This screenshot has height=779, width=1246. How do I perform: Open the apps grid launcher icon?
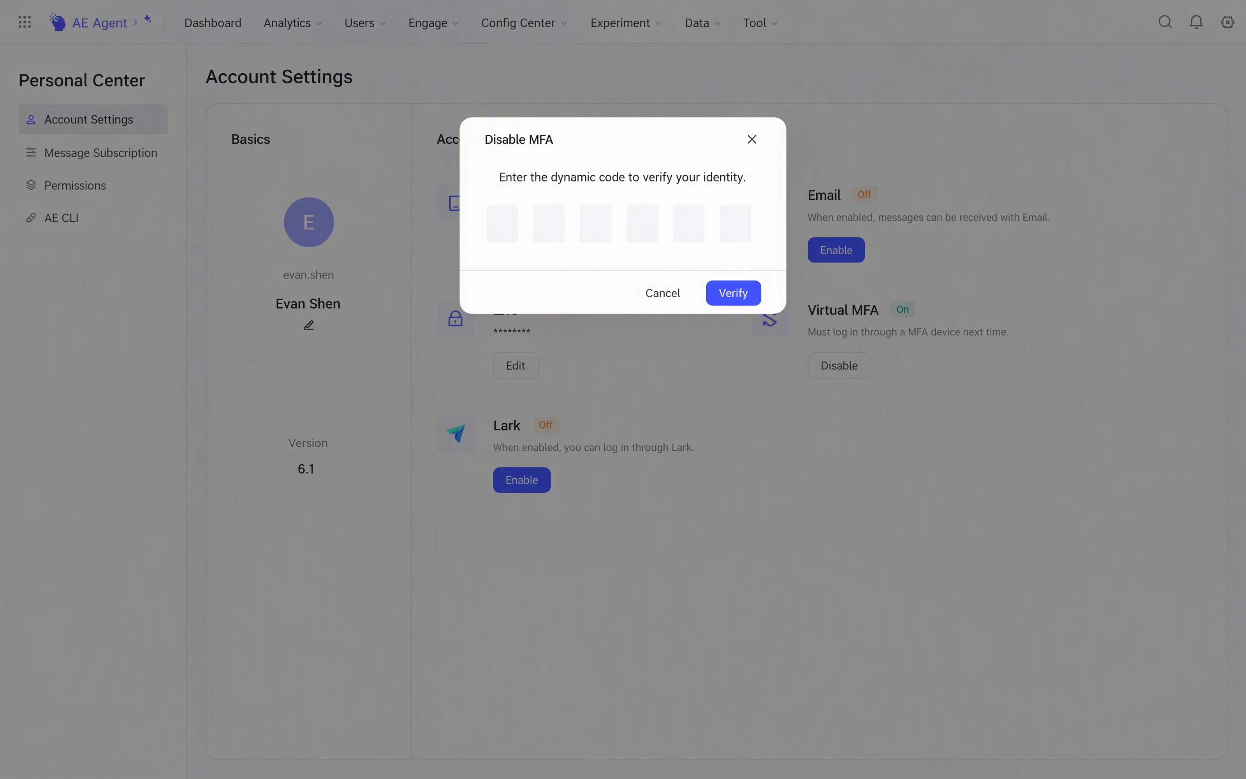coord(25,22)
